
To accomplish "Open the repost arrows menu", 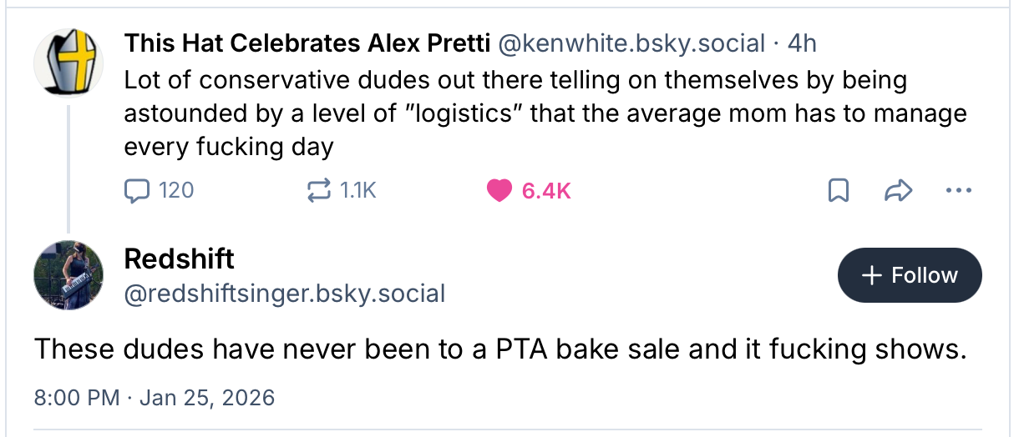I will pyautogui.click(x=318, y=191).
